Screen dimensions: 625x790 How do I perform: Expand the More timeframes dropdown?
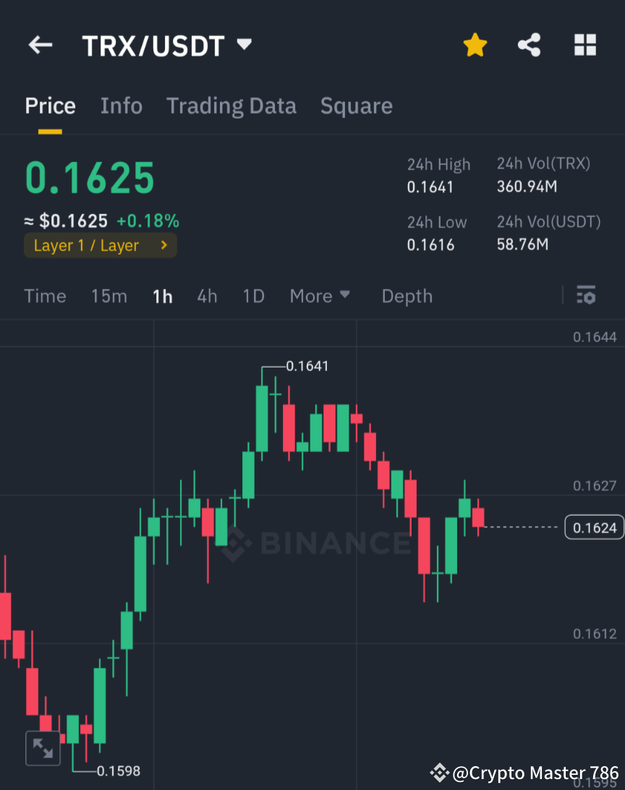pyautogui.click(x=319, y=295)
